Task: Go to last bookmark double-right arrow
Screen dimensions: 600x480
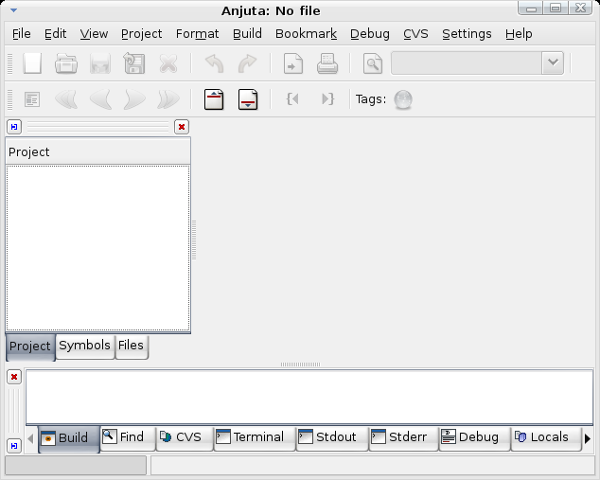Action: coord(168,99)
